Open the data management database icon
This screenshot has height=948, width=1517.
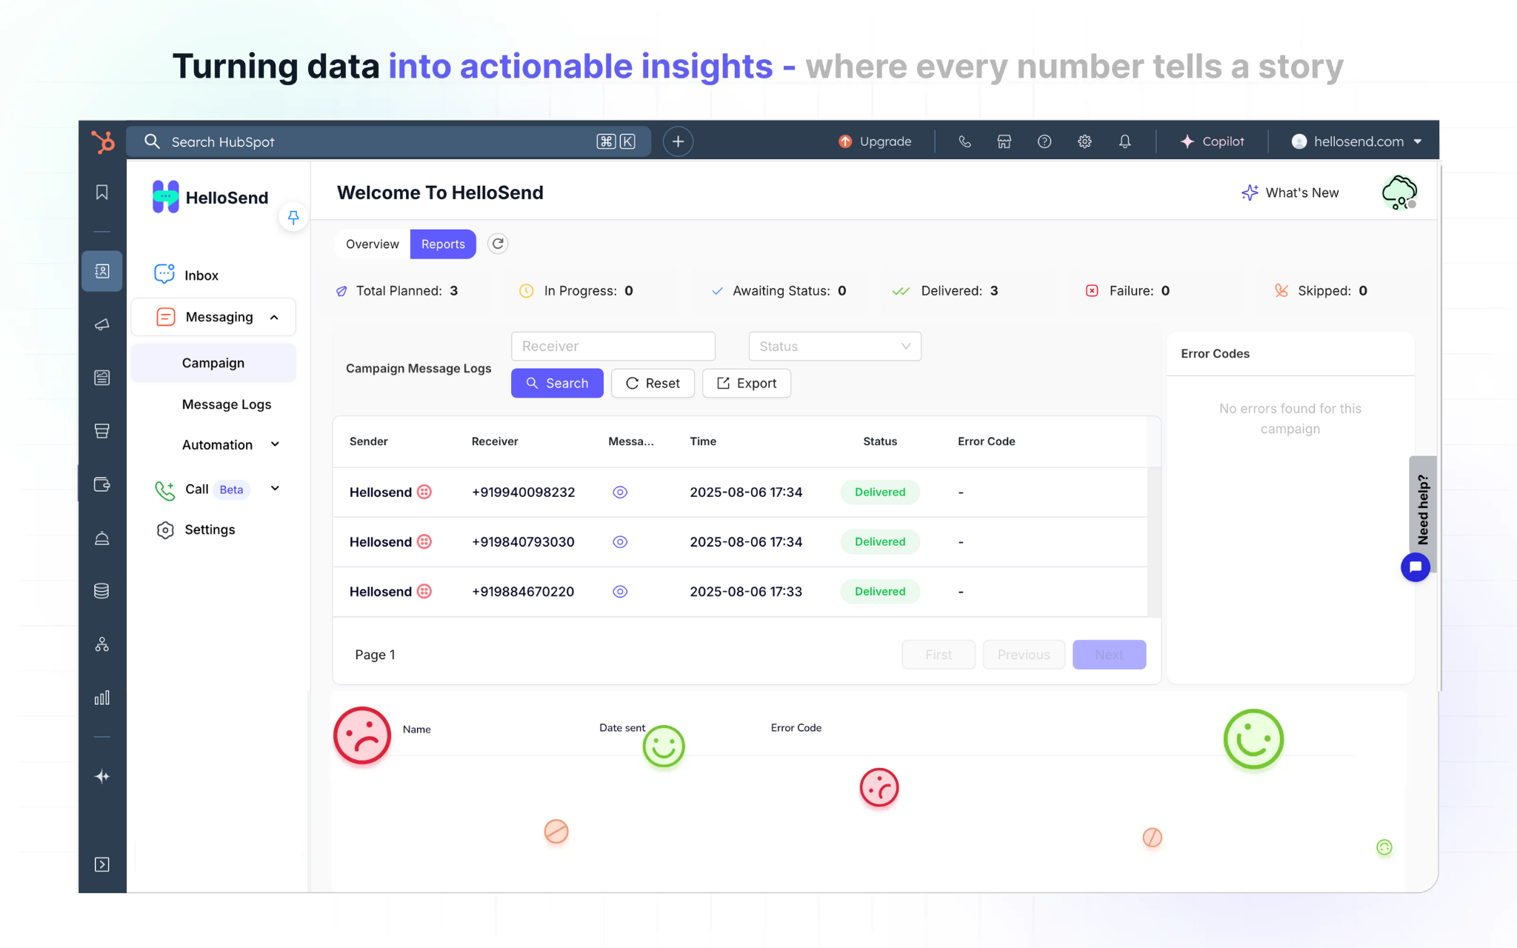[x=102, y=591]
